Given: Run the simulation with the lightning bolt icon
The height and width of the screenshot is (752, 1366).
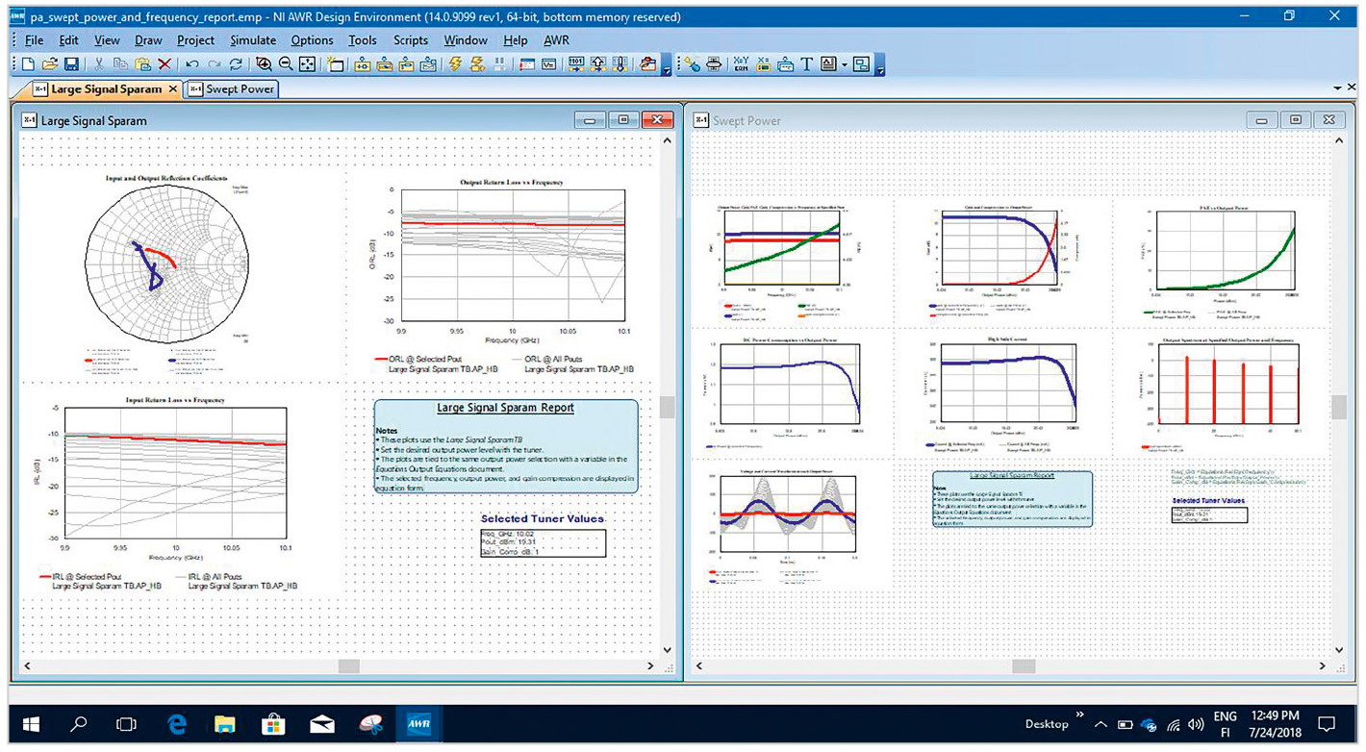Looking at the screenshot, I should point(455,64).
